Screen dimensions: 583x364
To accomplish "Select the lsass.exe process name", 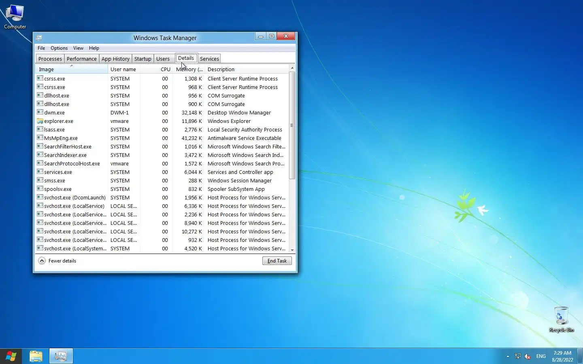I will click(54, 129).
